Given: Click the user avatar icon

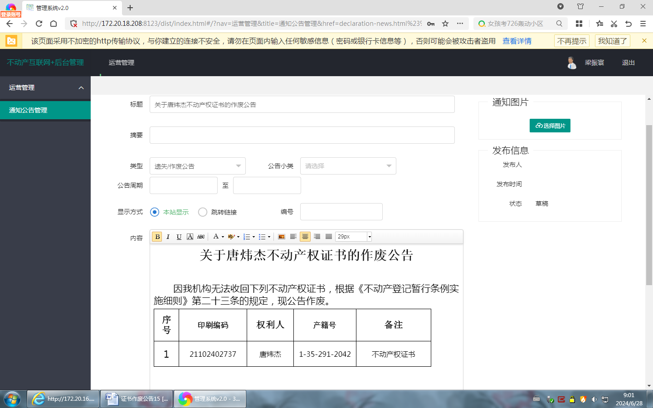Looking at the screenshot, I should (571, 63).
